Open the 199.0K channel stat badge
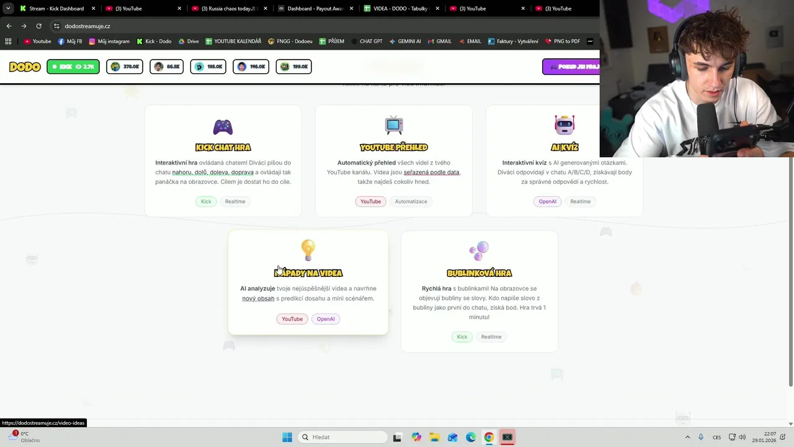The height and width of the screenshot is (447, 794). point(294,66)
